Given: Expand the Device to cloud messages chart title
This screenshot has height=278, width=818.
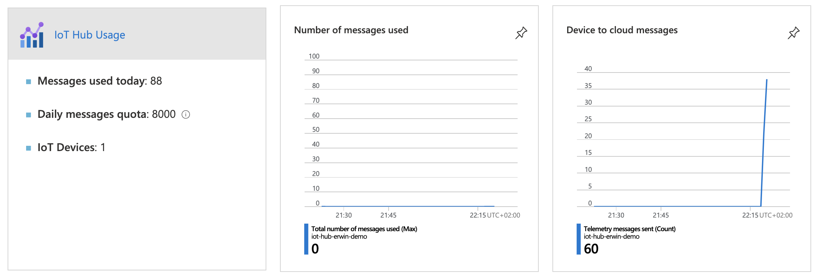Looking at the screenshot, I should 622,30.
